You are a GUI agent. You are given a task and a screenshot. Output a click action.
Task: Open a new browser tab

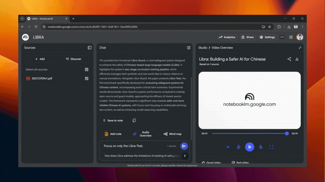pos(73,19)
